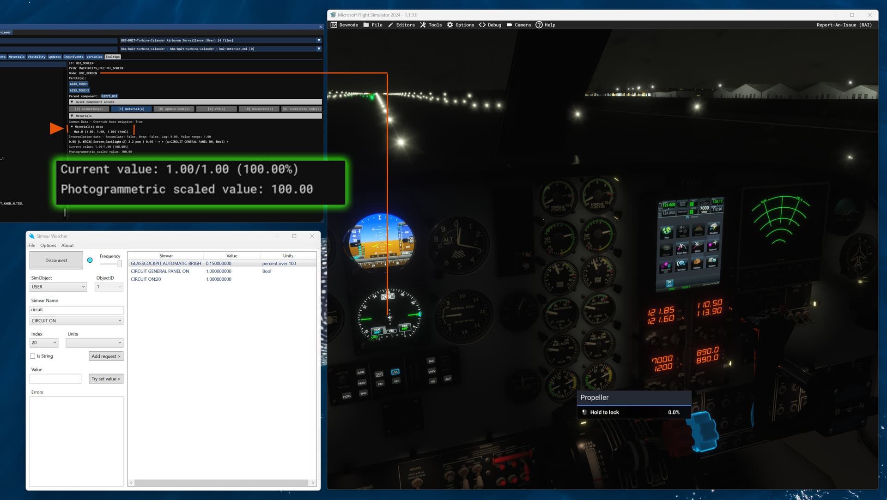Tap the Nearest icon on GTN screen
The width and height of the screenshot is (887, 500).
click(x=713, y=246)
